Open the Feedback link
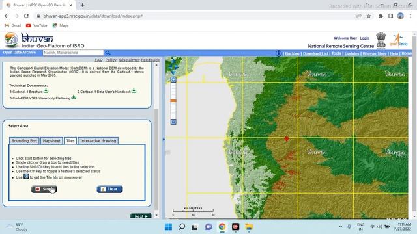 [151, 60]
